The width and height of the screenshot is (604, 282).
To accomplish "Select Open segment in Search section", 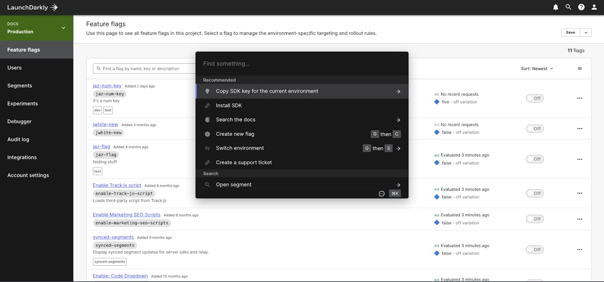I will click(x=302, y=184).
